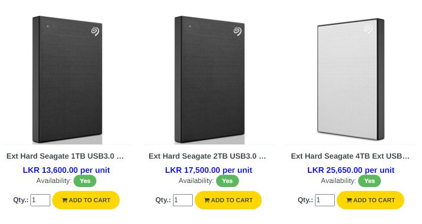Click the LKR 25,650.00 per unit price
The image size is (422, 224).
coord(350,170)
